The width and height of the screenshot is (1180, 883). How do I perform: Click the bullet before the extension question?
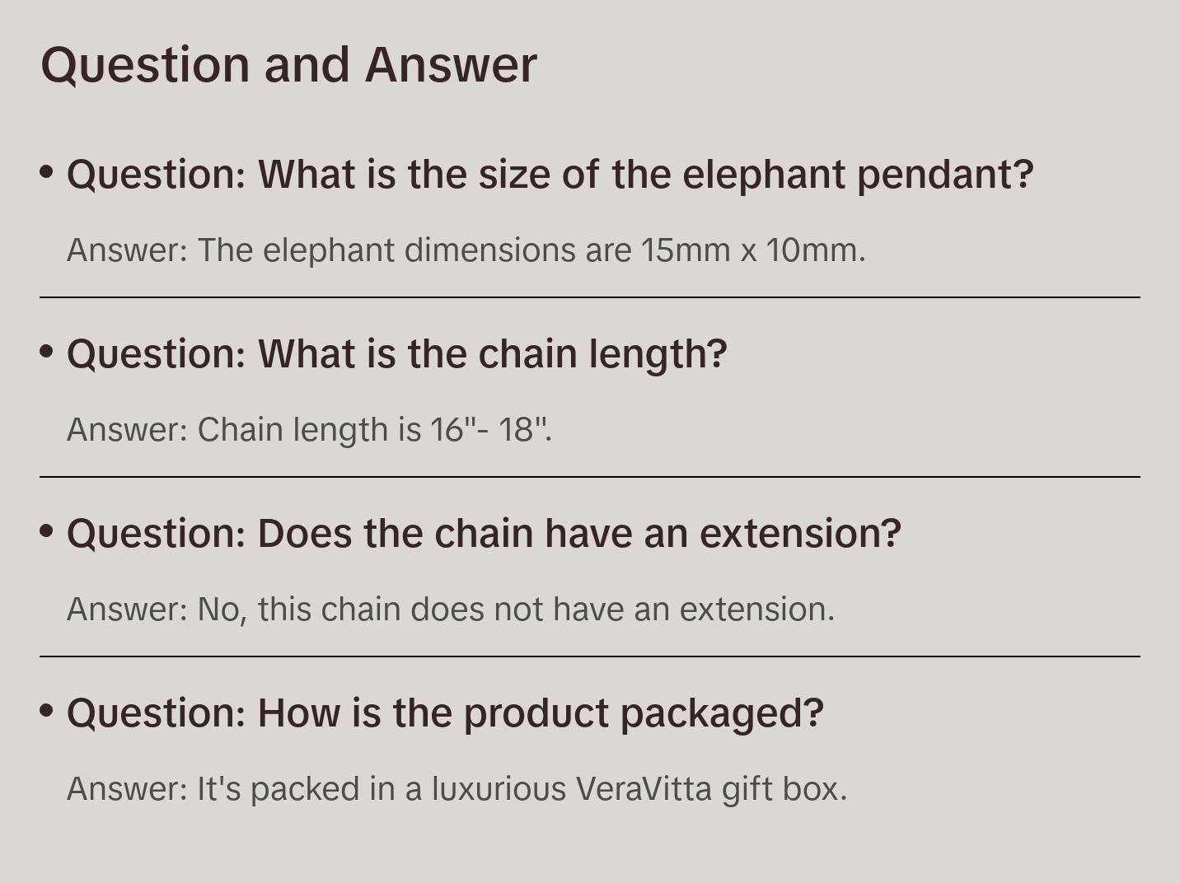pyautogui.click(x=47, y=531)
